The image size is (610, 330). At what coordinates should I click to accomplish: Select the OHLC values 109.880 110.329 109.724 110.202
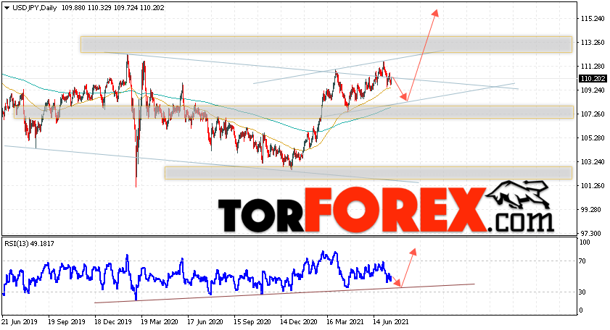tap(113, 8)
